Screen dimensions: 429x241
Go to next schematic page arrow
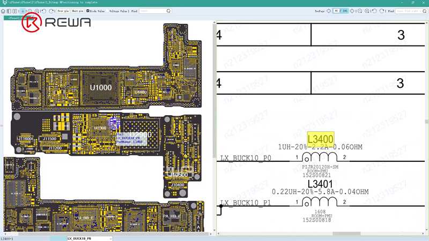click(x=352, y=11)
